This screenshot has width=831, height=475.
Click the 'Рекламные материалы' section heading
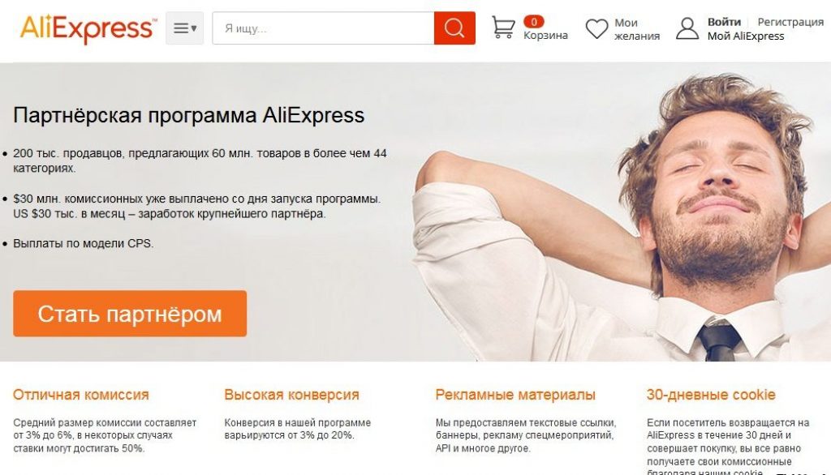(515, 395)
